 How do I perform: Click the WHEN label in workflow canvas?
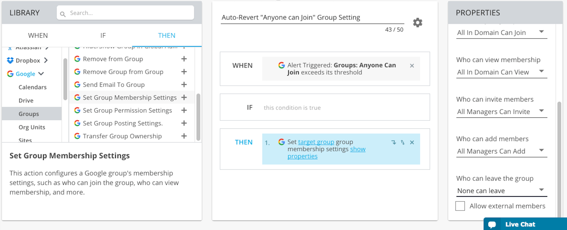click(242, 65)
